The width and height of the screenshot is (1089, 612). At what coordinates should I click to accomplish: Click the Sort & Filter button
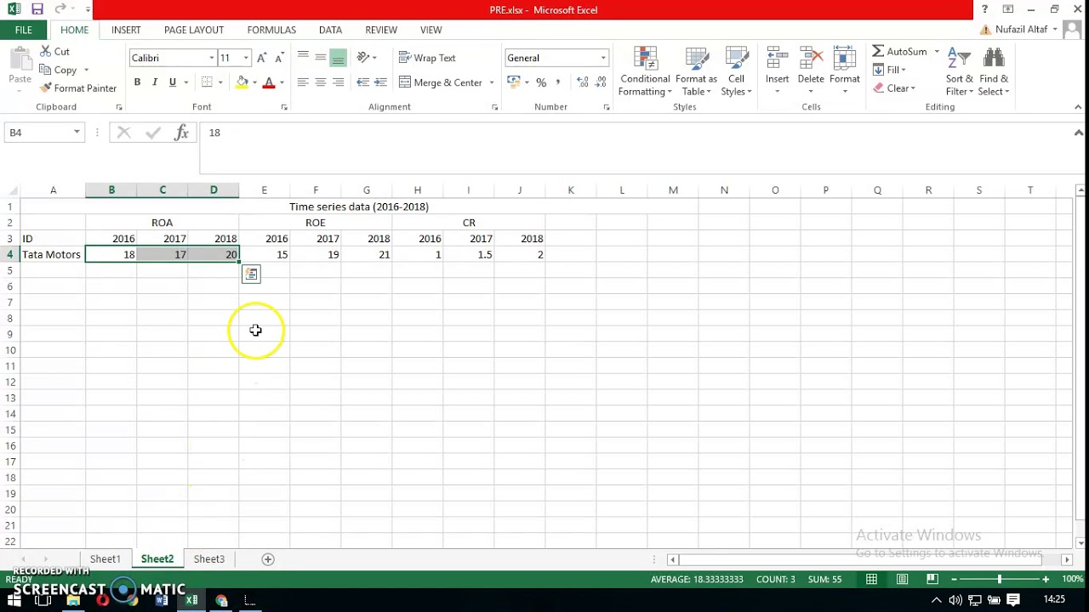959,72
